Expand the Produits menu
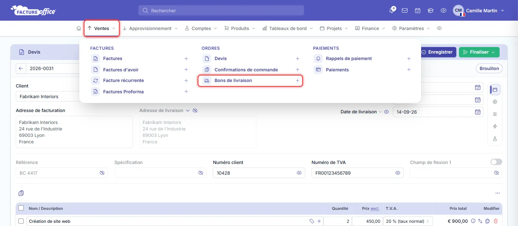518x226 pixels. (x=240, y=28)
